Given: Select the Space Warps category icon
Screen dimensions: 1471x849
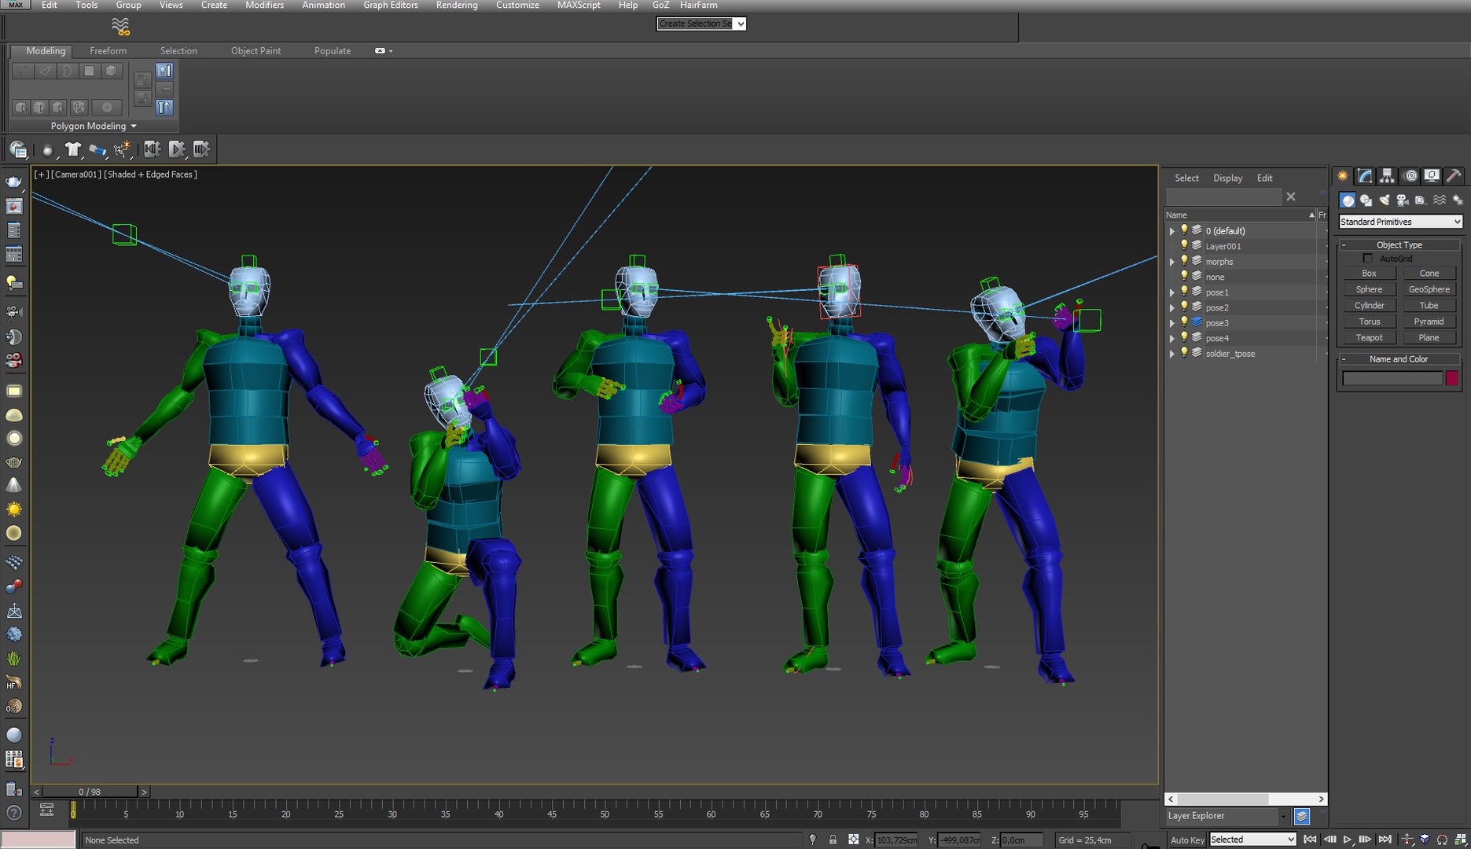Looking at the screenshot, I should (1439, 200).
